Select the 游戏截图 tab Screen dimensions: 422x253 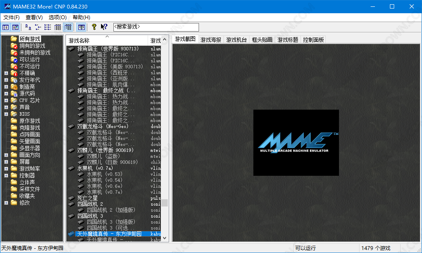(185, 39)
